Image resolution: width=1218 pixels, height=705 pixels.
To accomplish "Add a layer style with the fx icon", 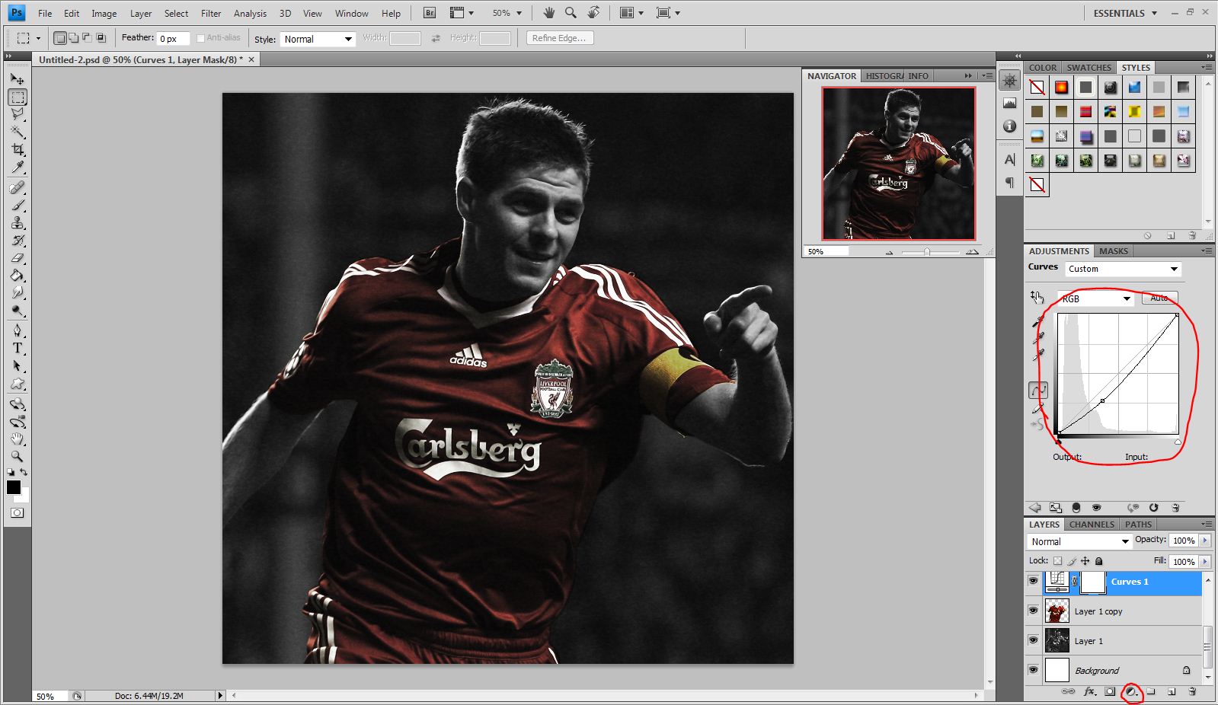I will (1089, 691).
